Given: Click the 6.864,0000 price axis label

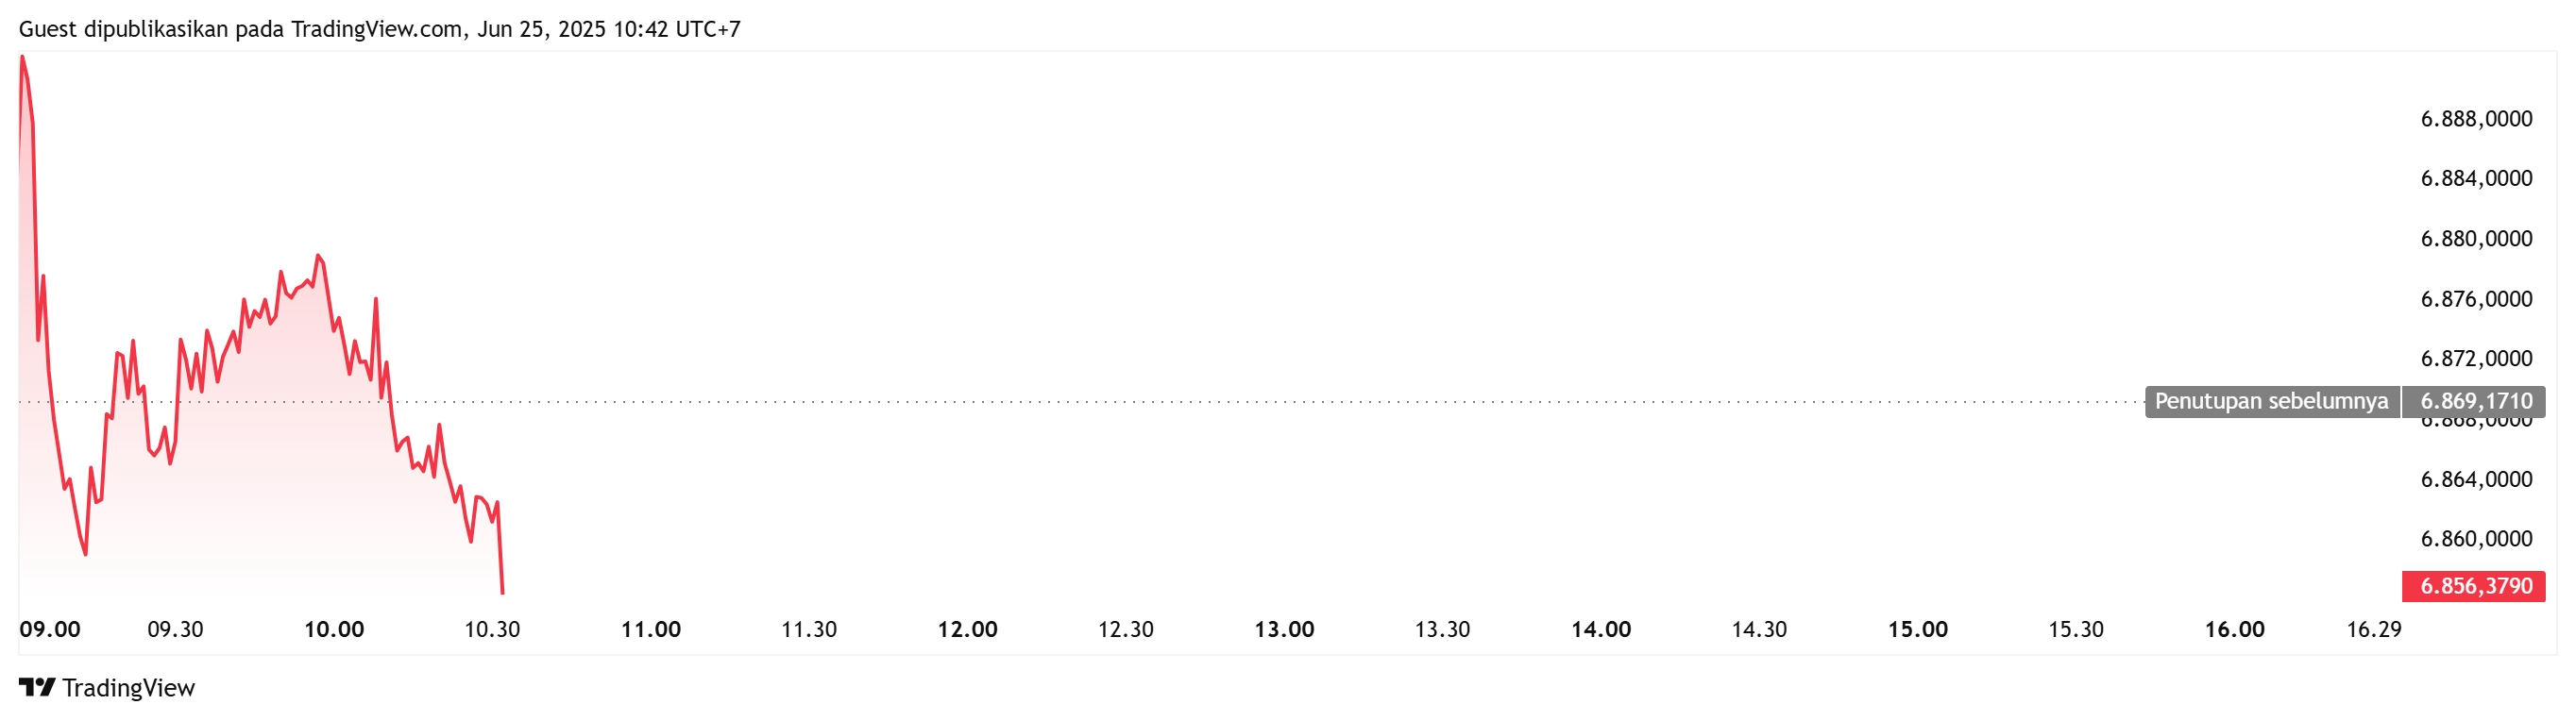Looking at the screenshot, I should pos(2476,479).
